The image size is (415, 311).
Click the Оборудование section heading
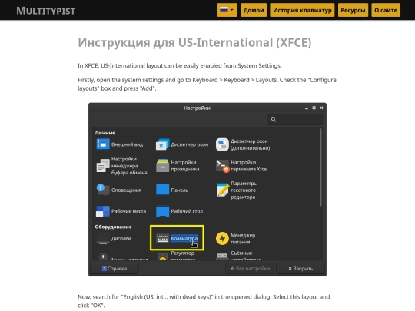tap(113, 227)
